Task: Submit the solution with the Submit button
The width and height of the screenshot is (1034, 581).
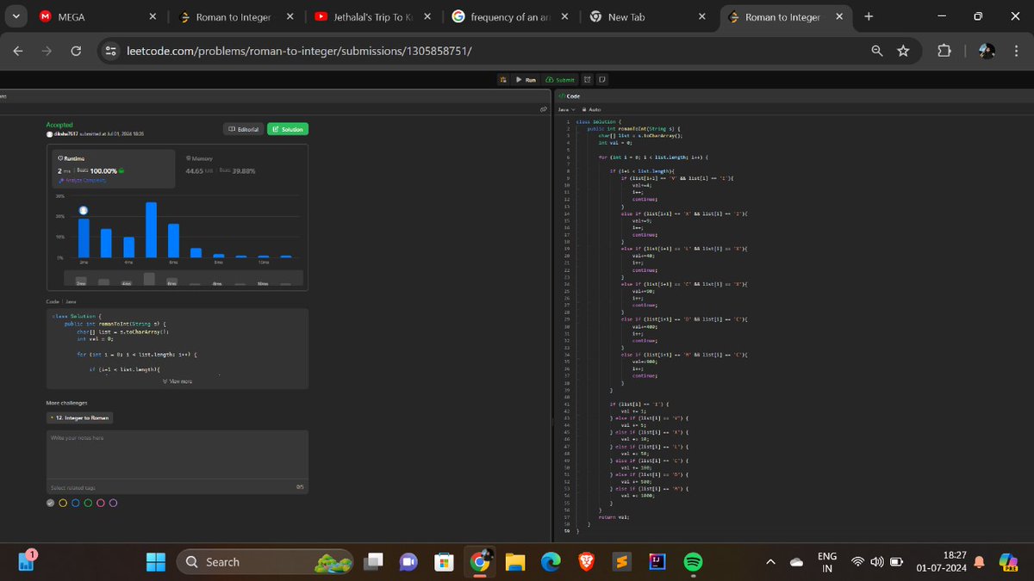Action: [x=561, y=79]
